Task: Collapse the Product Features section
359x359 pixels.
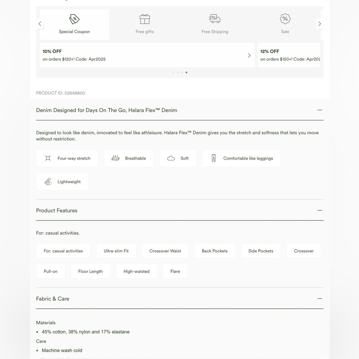Action: coord(320,210)
